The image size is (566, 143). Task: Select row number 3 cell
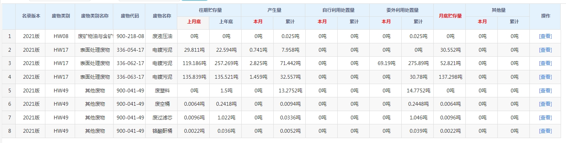pyautogui.click(x=9, y=63)
